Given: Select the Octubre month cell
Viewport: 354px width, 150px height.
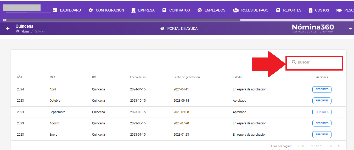Looking at the screenshot, I should tap(55, 101).
